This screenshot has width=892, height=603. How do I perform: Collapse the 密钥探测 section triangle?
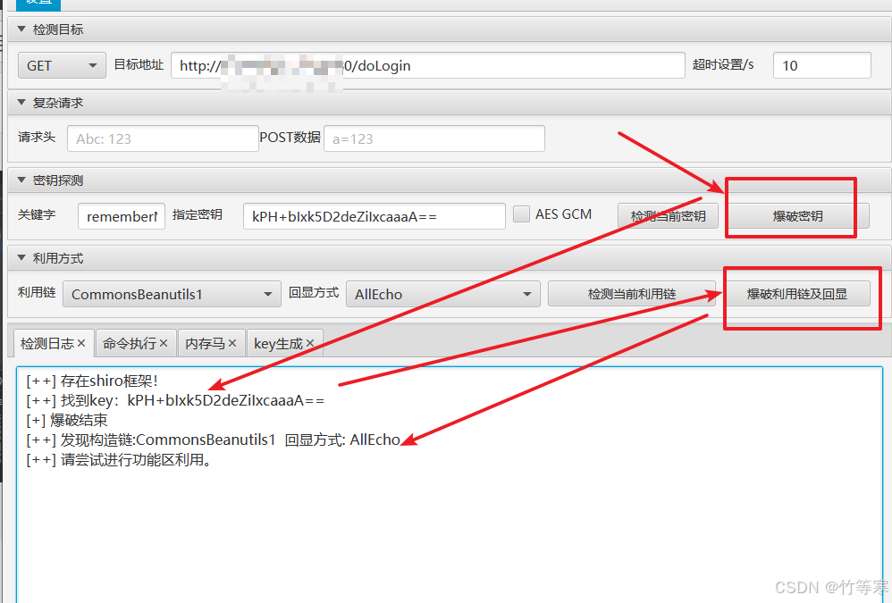(20, 180)
